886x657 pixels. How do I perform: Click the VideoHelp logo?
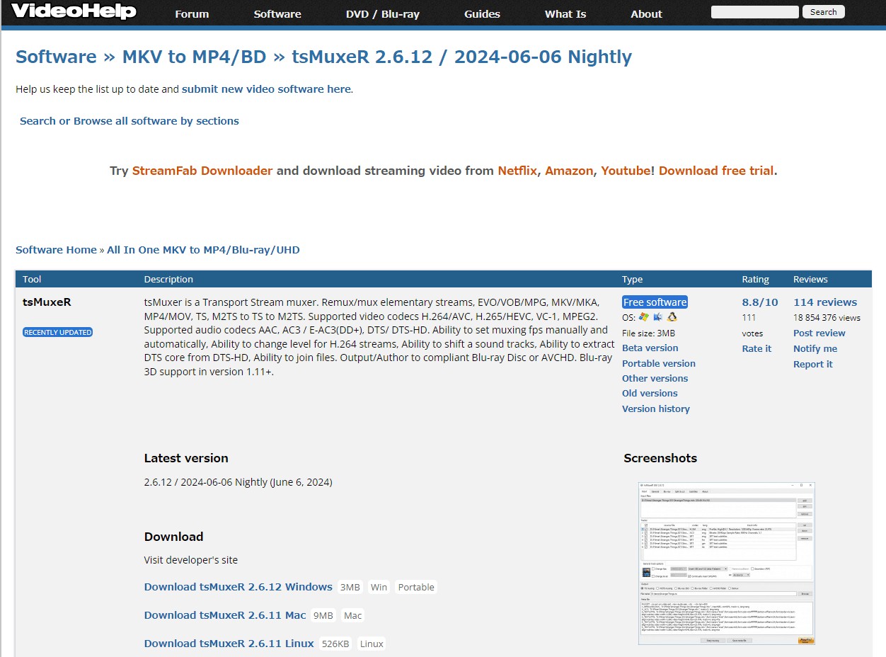[x=74, y=11]
